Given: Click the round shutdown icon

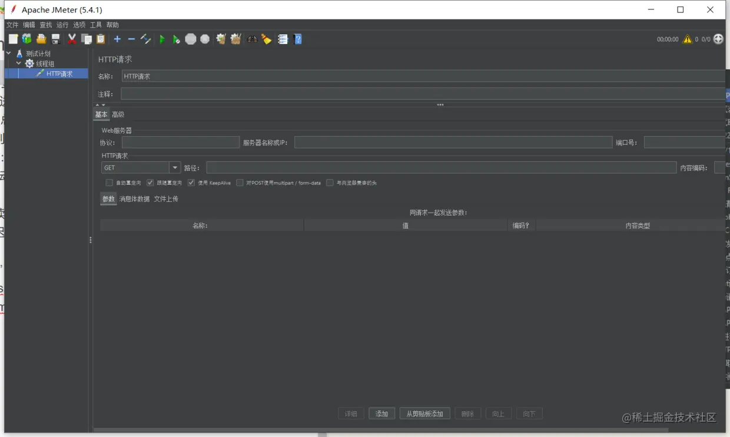Looking at the screenshot, I should pyautogui.click(x=205, y=39).
